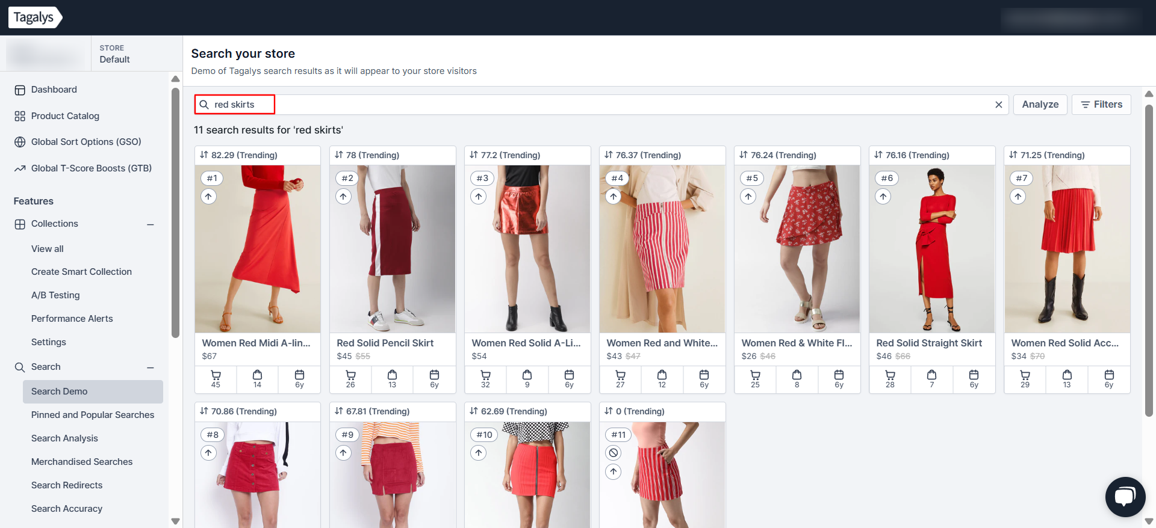Click the up-arrow on product #11
The image size is (1156, 528).
pos(613,471)
